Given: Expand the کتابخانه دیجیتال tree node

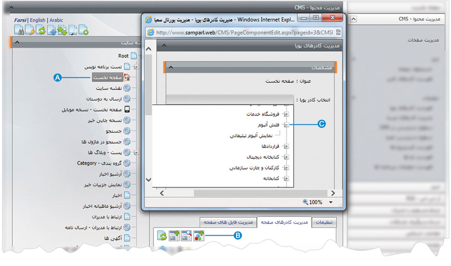Looking at the screenshot, I should 286,157.
